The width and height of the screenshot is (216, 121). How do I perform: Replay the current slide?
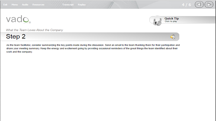(82, 4)
